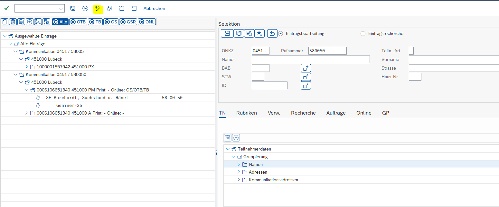Click the undo arrow icon in Selektion

tap(272, 33)
